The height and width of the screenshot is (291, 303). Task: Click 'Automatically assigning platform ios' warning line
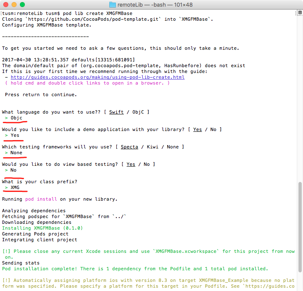[149, 280]
